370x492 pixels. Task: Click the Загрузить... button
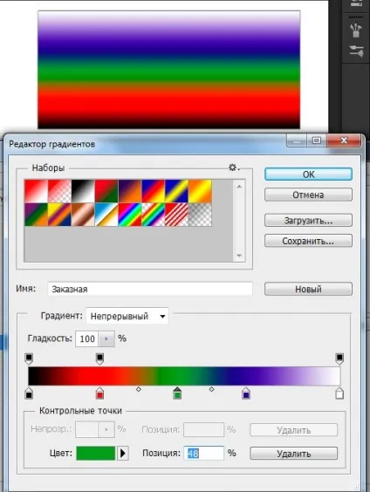coord(308,221)
